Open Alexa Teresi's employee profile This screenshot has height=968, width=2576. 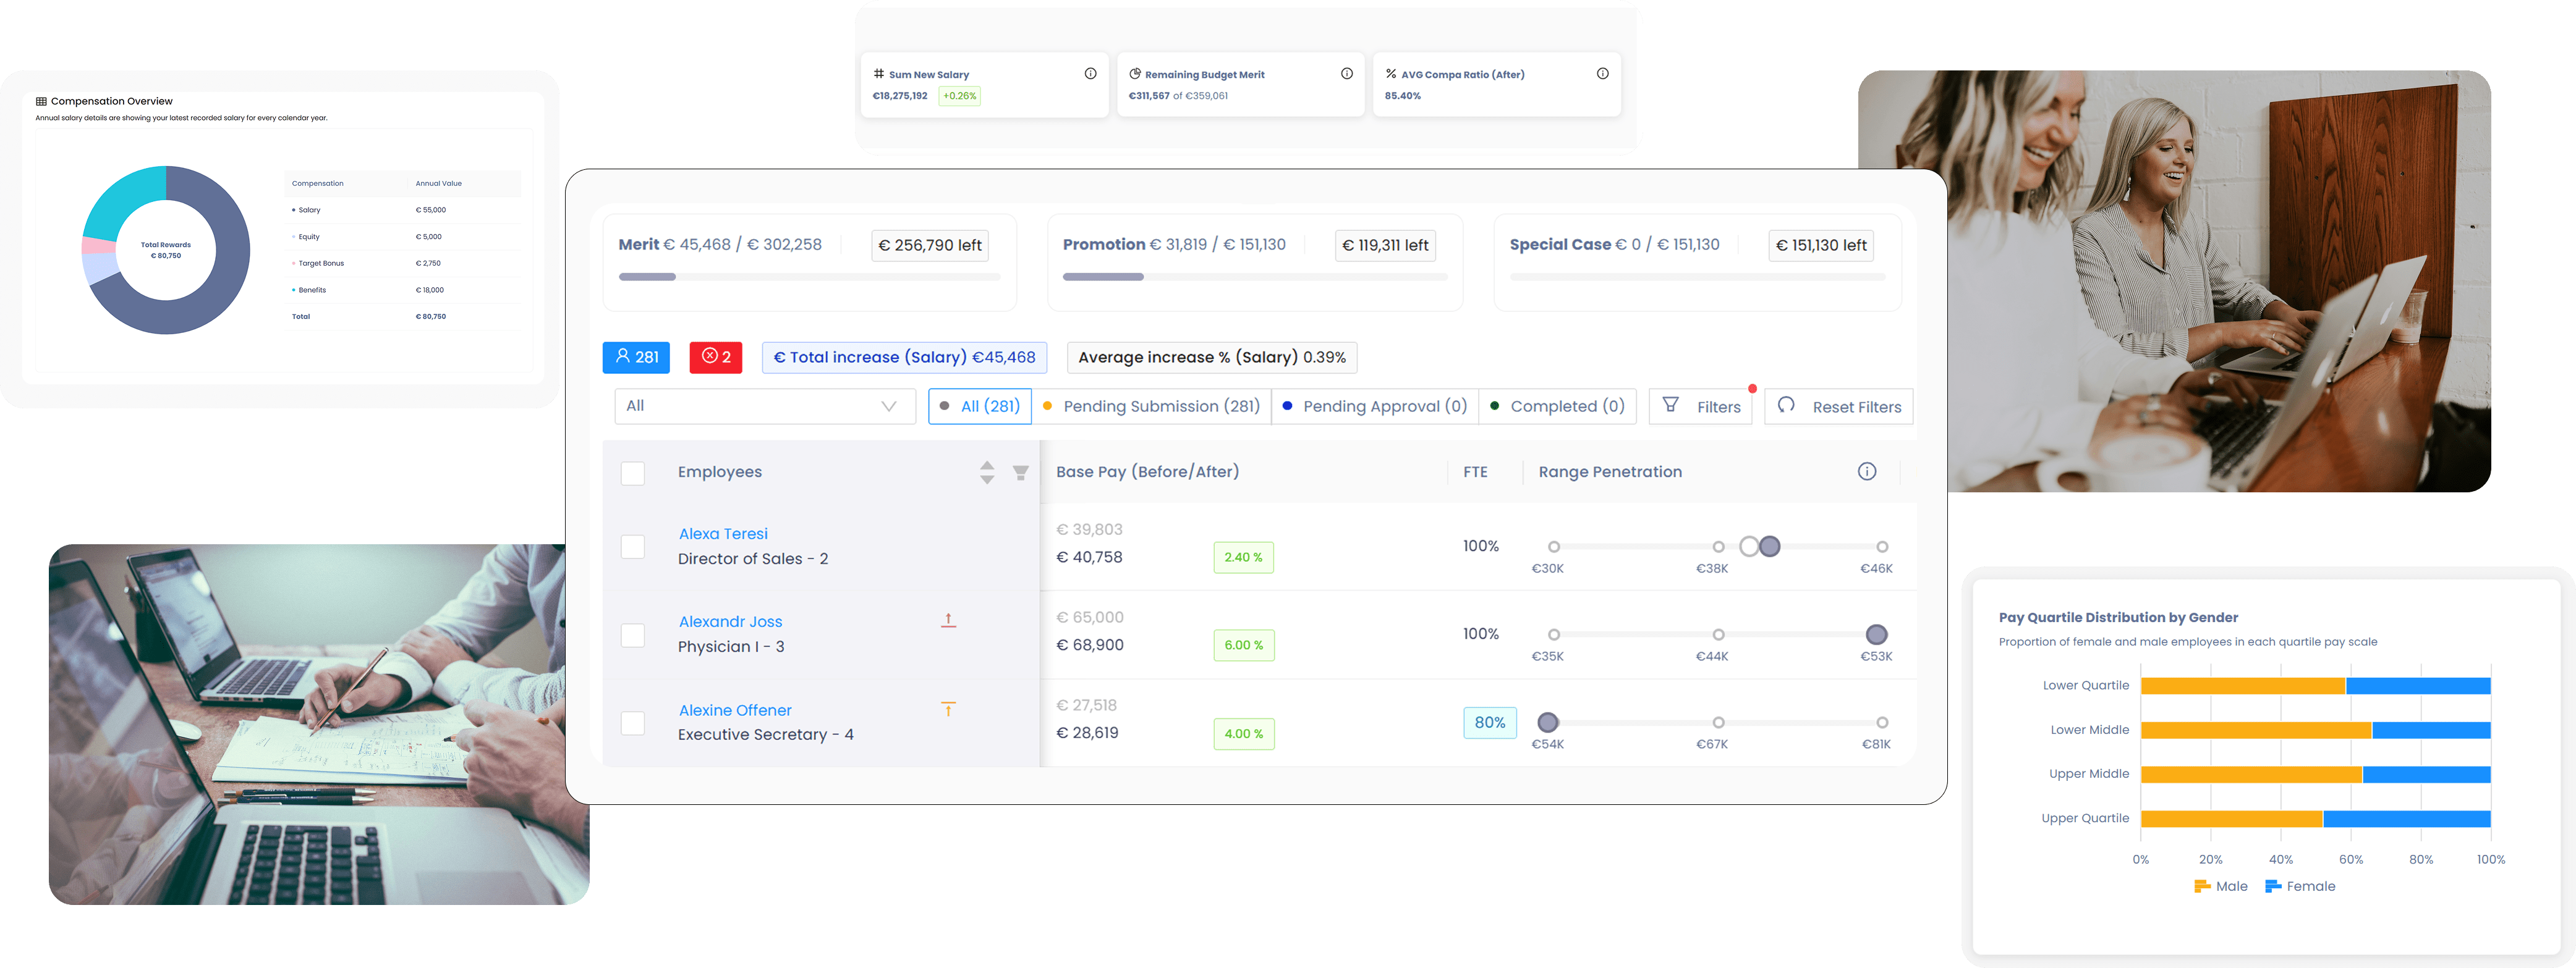click(x=723, y=534)
